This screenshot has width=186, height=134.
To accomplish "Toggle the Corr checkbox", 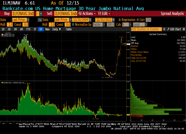I will (x=138, y=20).
